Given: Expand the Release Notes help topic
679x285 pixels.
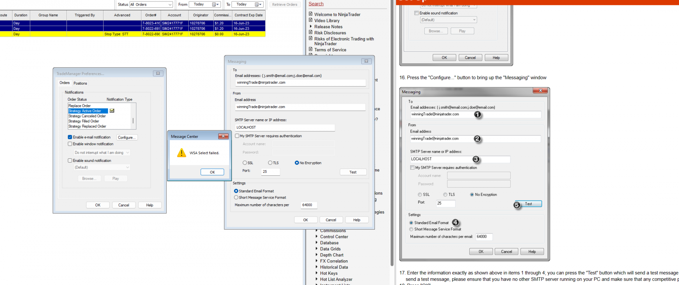Looking at the screenshot, I should click(x=311, y=26).
